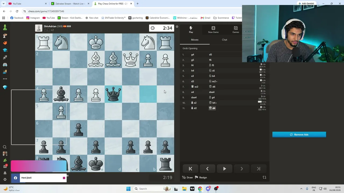
Task: Open Puzzles via the orange puzzle-piece icon
Action: pyautogui.click(x=5, y=43)
